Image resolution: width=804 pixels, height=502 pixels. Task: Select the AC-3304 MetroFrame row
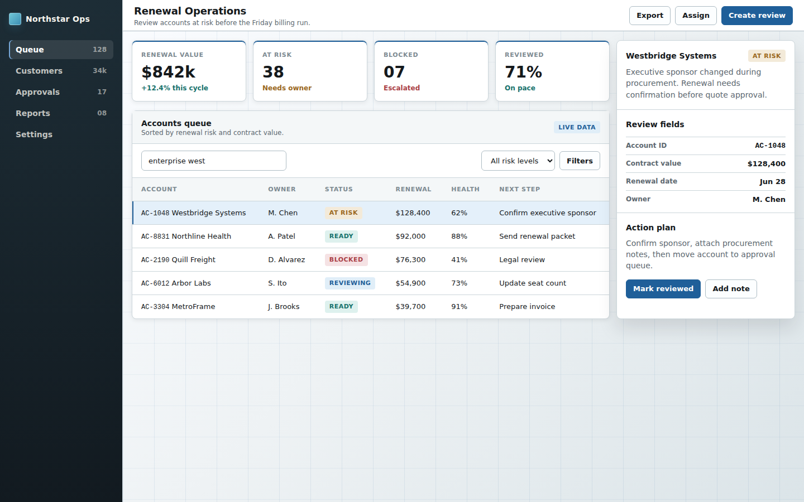371,307
